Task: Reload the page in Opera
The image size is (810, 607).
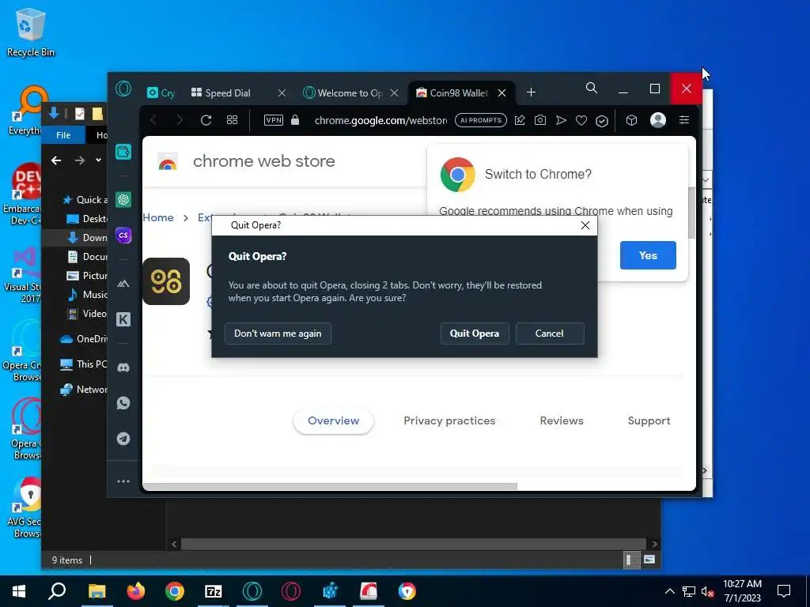Action: coord(206,120)
